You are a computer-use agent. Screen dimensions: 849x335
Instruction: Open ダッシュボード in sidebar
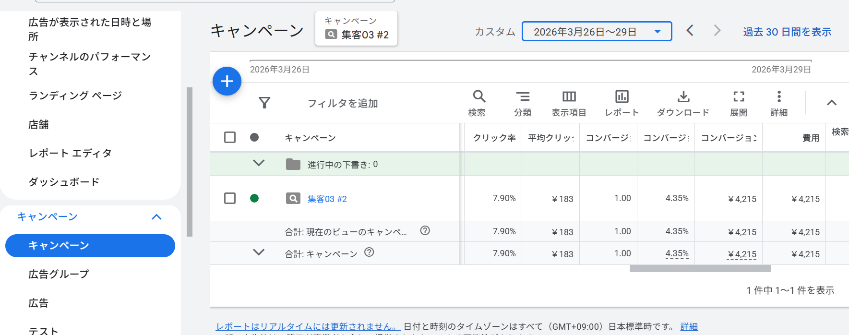(64, 182)
